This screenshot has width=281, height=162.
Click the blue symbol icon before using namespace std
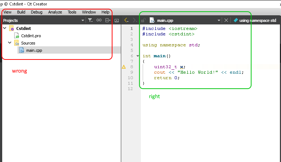[236, 20]
